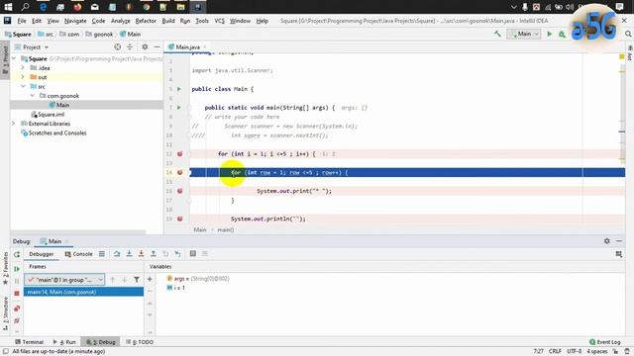Click the frames filter funnel icon
Image resolution: width=634 pixels, height=356 pixels.
click(x=137, y=279)
